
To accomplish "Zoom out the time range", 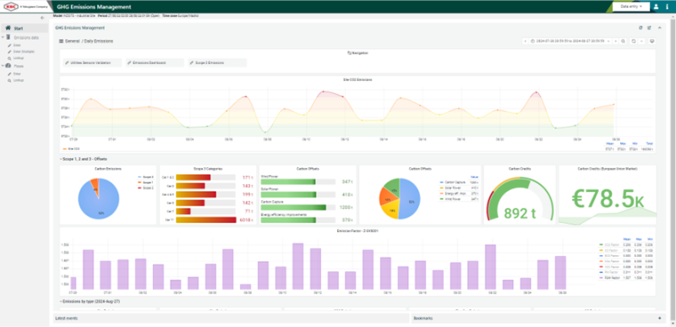I will tap(624, 41).
